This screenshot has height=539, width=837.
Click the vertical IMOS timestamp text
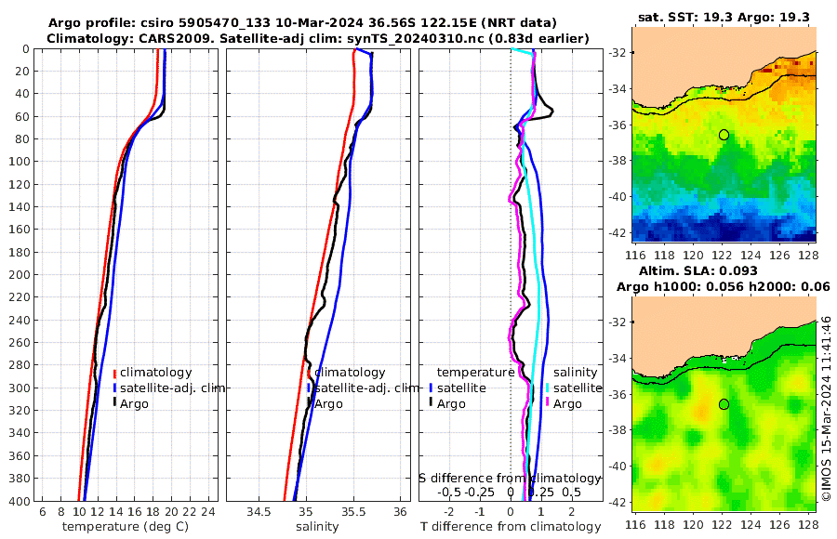point(826,409)
